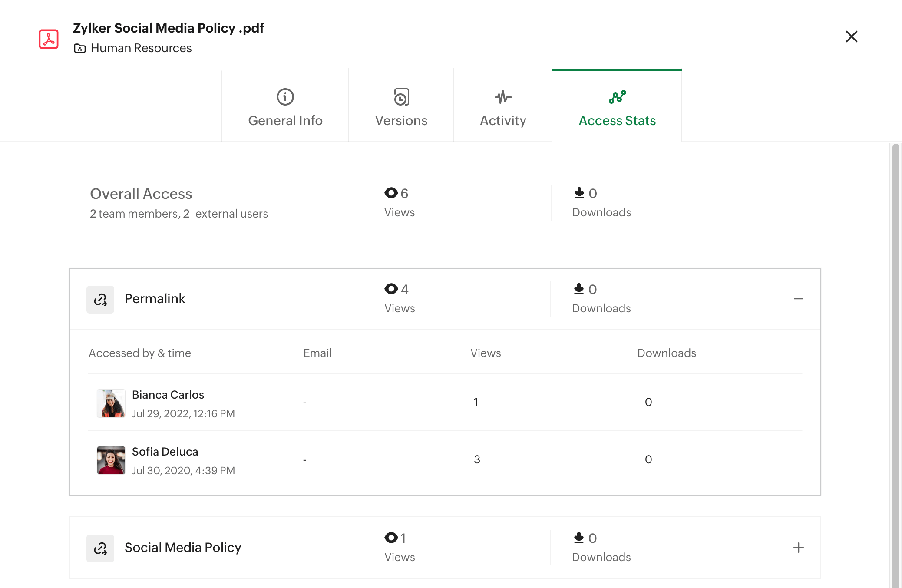Click the Human Resources folder icon
Screen dimensions: 902x588
coord(80,48)
